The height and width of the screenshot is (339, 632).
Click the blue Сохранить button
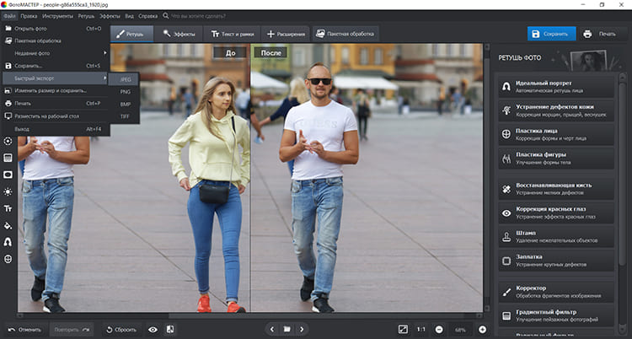pyautogui.click(x=552, y=34)
